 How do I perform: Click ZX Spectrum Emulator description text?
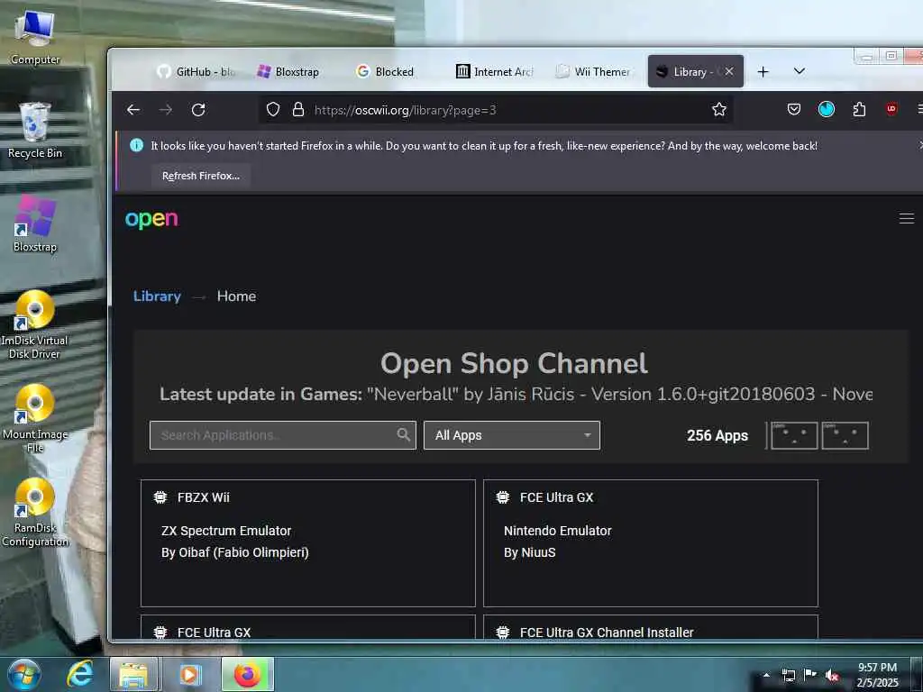(226, 531)
